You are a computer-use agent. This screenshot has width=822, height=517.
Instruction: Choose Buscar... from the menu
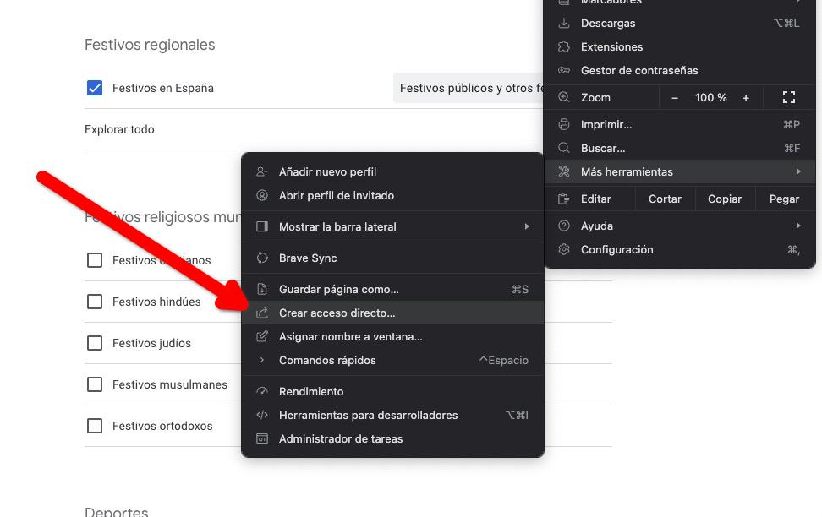(680, 148)
